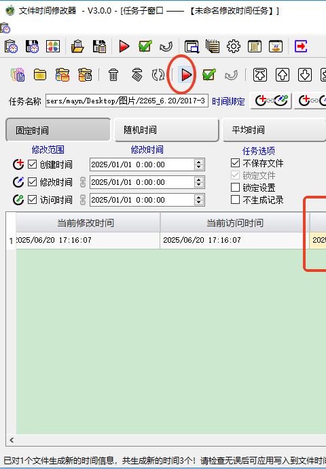Screen dimensions: 326x469
Task: Click the 任务名称 path input field
Action: [127, 101]
